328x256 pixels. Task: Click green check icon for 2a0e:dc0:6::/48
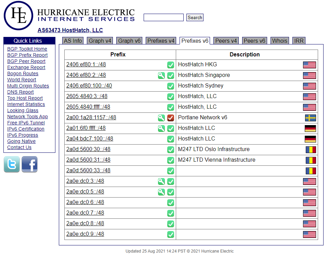pyautogui.click(x=171, y=203)
